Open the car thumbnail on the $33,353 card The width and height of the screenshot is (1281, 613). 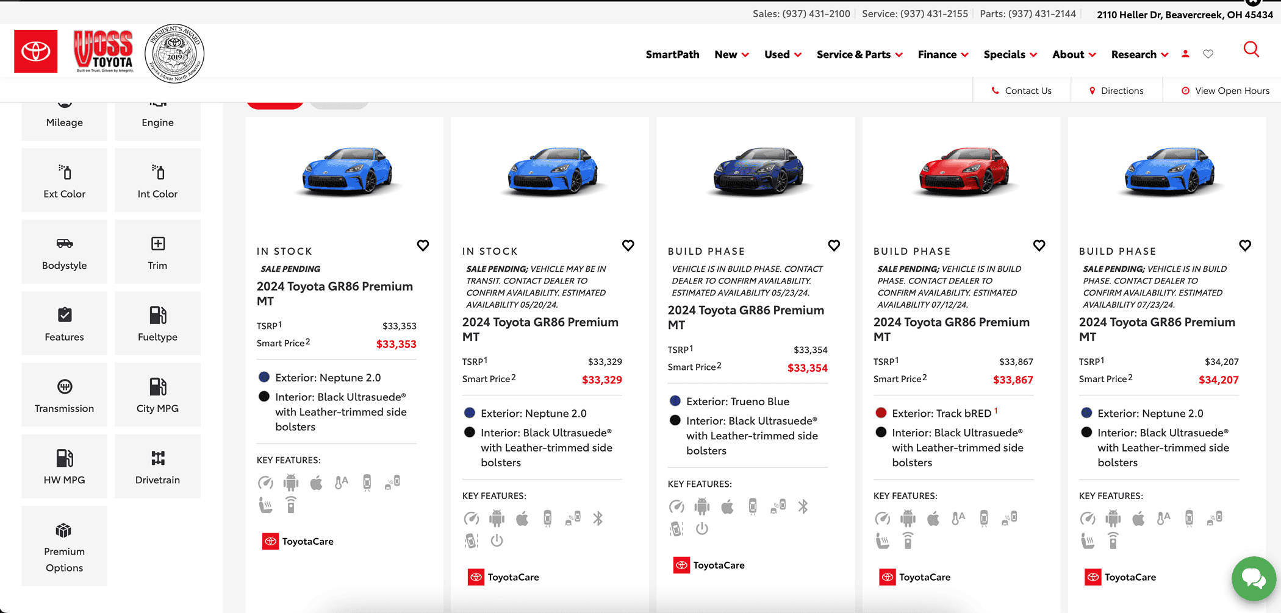[x=348, y=171]
